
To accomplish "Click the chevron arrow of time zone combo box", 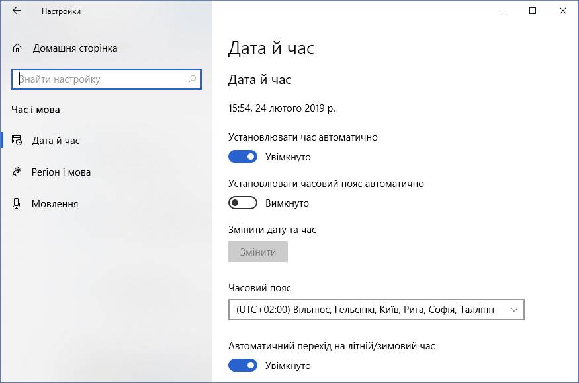I will 514,310.
